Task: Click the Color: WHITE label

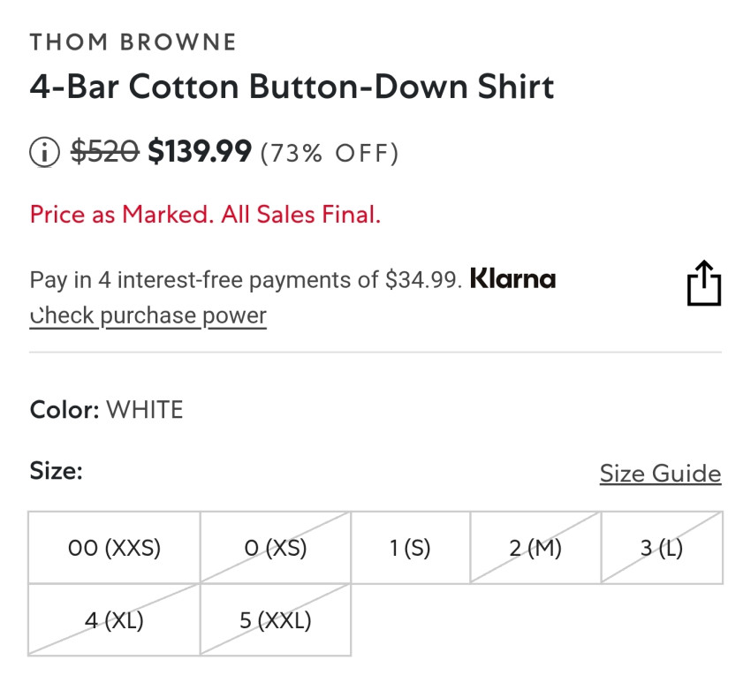Action: [x=106, y=410]
